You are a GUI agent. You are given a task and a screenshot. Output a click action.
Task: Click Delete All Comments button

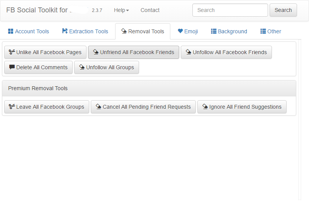click(38, 67)
